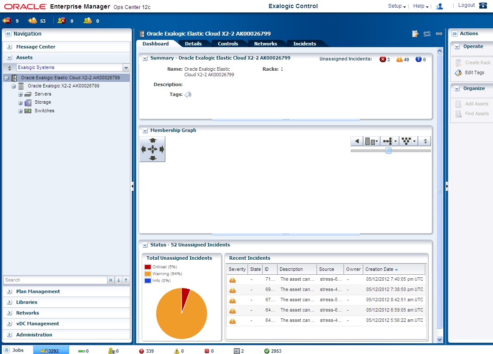Click the refresh icon beside Exalogic Systems

coord(10,68)
